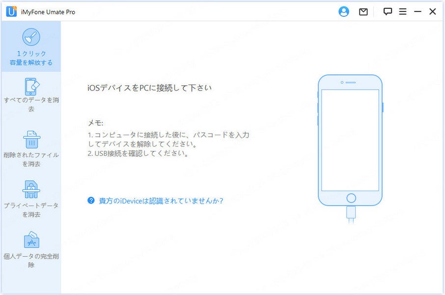
Task: Switch to プライベートデータを消去 tab
Action: (x=31, y=199)
